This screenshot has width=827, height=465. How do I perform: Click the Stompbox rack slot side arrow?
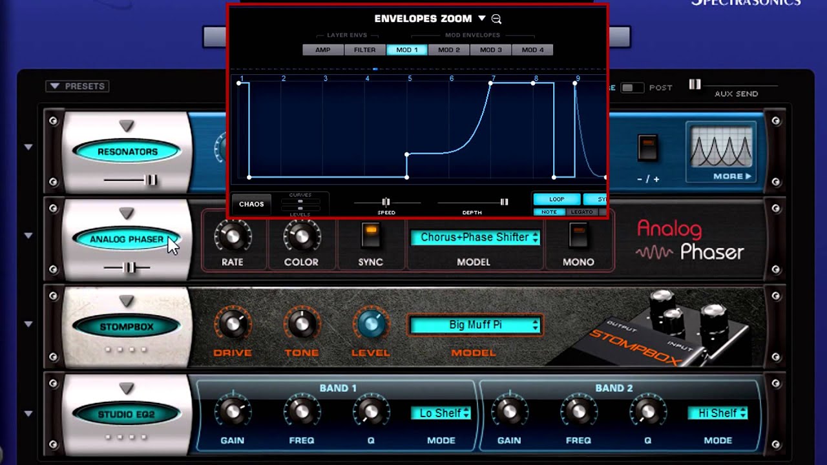coord(28,324)
